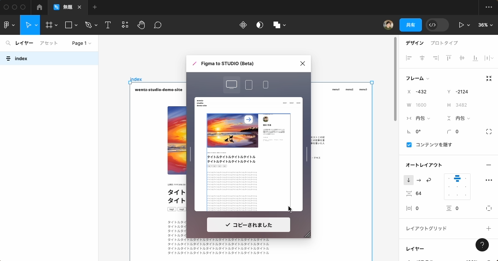This screenshot has width=498, height=261.
Task: Click the auto layout wrap icon
Action: coord(429,180)
